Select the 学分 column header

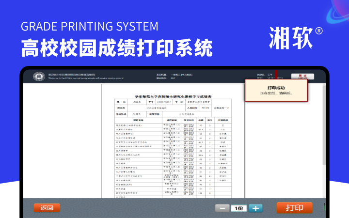210,120
